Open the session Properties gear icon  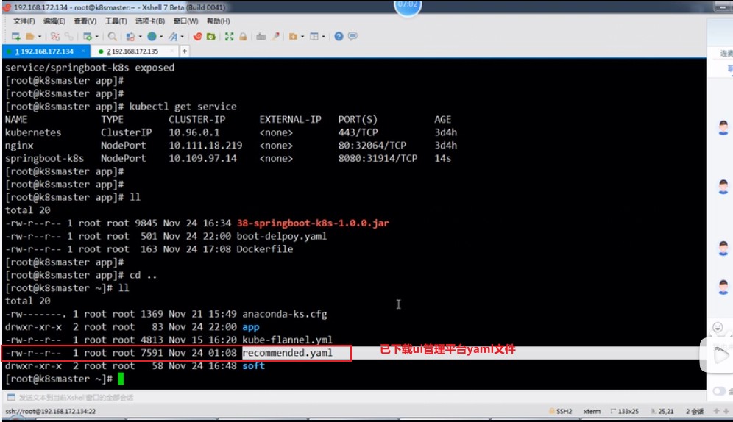point(88,37)
